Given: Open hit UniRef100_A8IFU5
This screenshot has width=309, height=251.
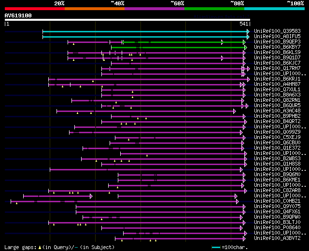Looking at the screenshot, I should pos(277,37).
